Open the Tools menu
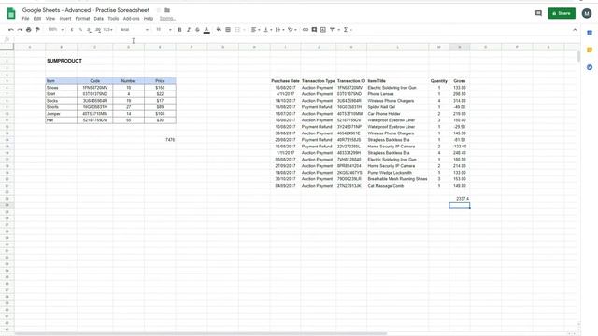 [x=113, y=19]
